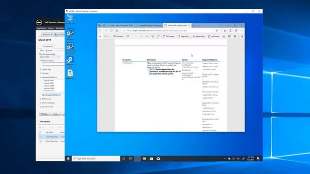
Task: Open the Action Center notification icon
Action: [x=258, y=159]
